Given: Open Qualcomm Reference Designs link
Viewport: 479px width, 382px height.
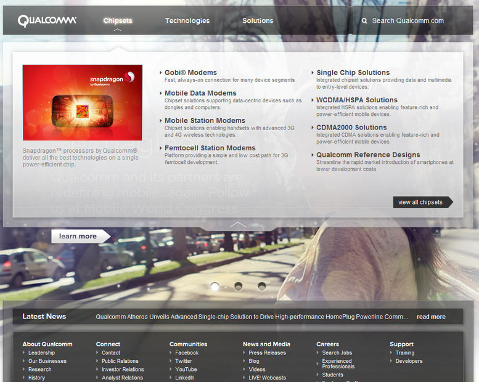Looking at the screenshot, I should click(x=368, y=155).
